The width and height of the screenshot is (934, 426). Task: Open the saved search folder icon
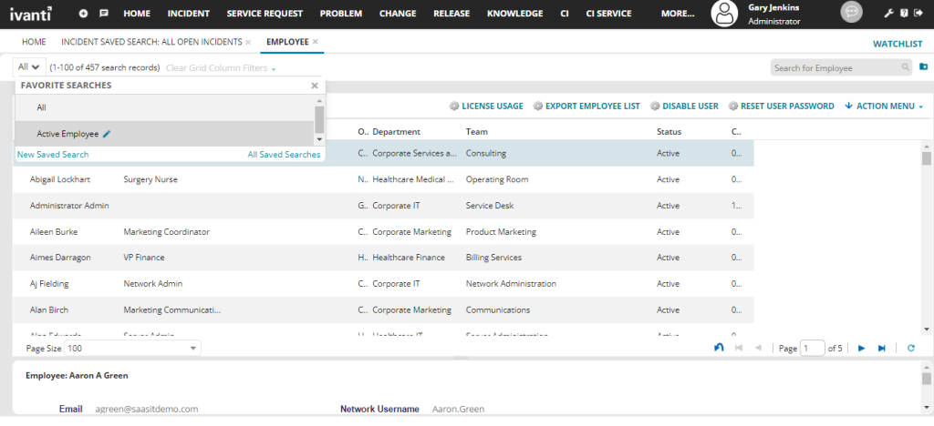click(924, 66)
